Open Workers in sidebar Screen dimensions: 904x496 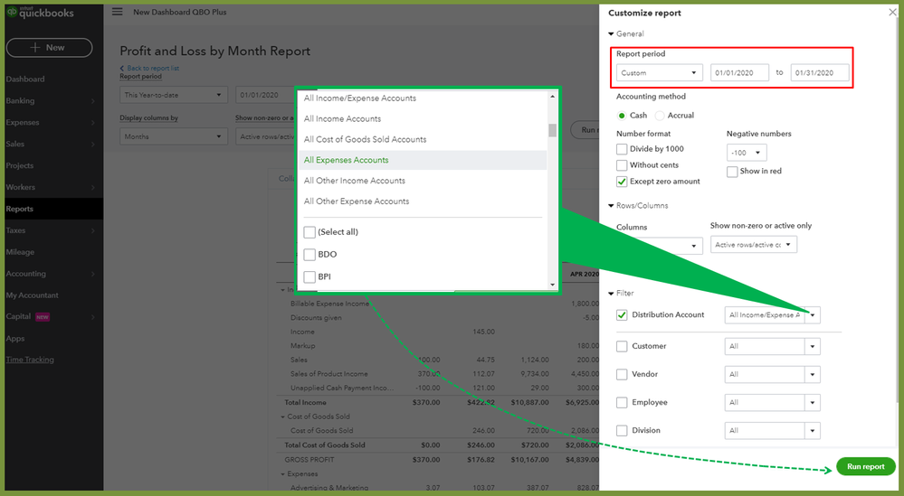(21, 187)
